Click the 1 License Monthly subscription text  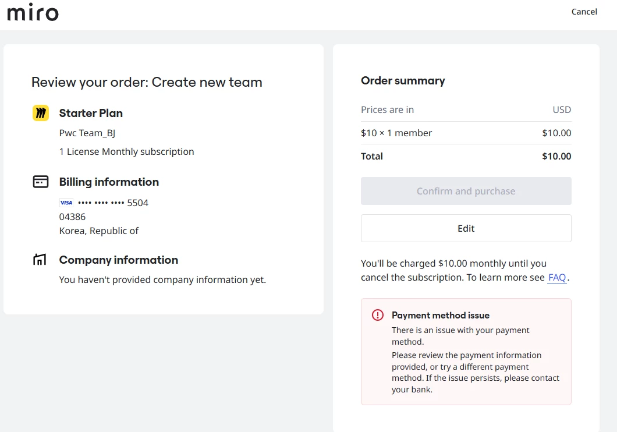coord(127,151)
